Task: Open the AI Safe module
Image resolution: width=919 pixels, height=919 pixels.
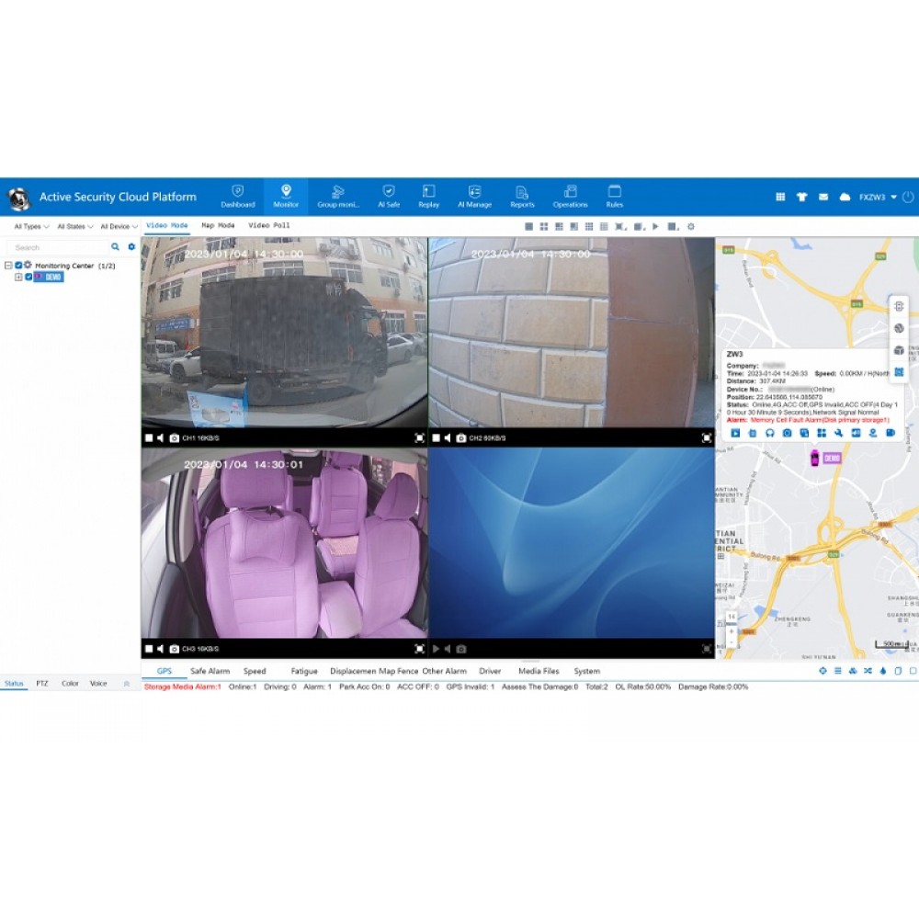Action: click(389, 196)
